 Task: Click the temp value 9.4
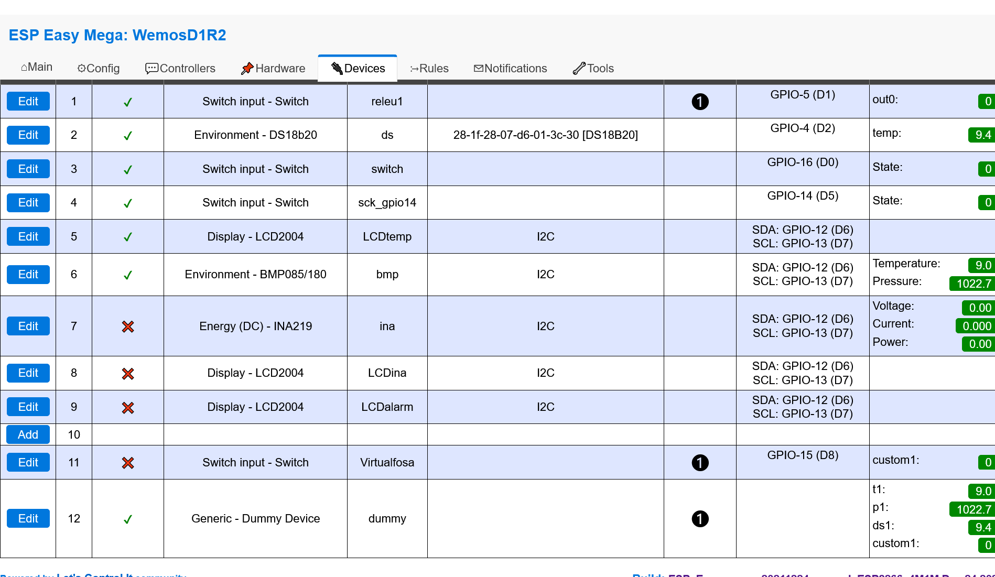coord(982,135)
